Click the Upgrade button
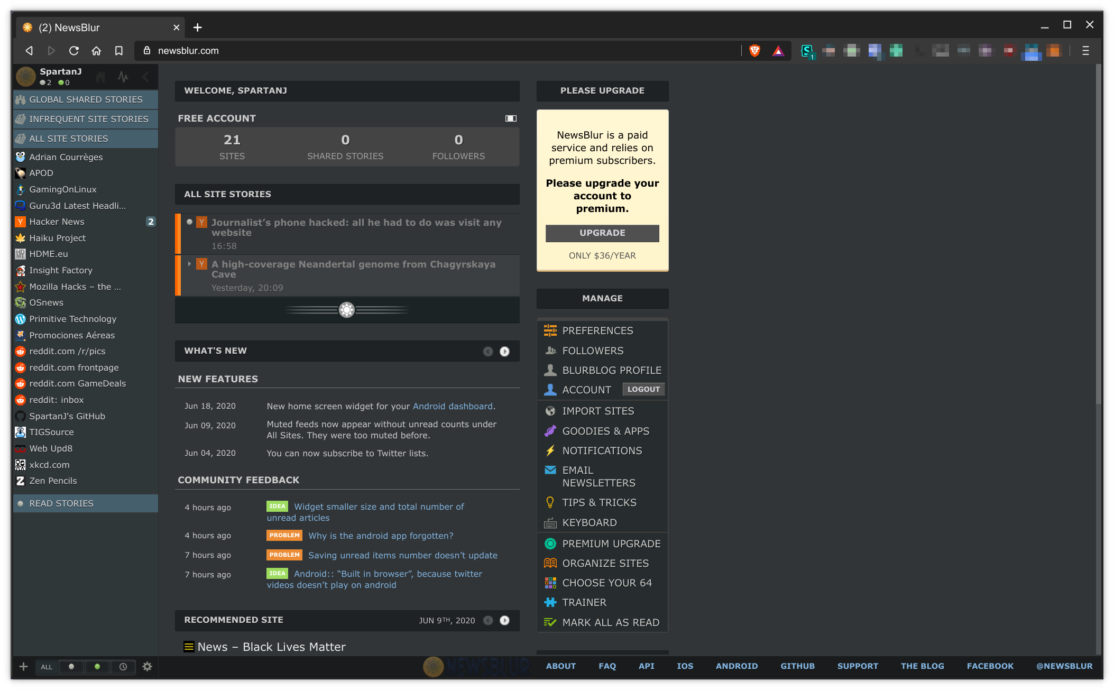The height and width of the screenshot is (690, 1114). click(x=602, y=233)
